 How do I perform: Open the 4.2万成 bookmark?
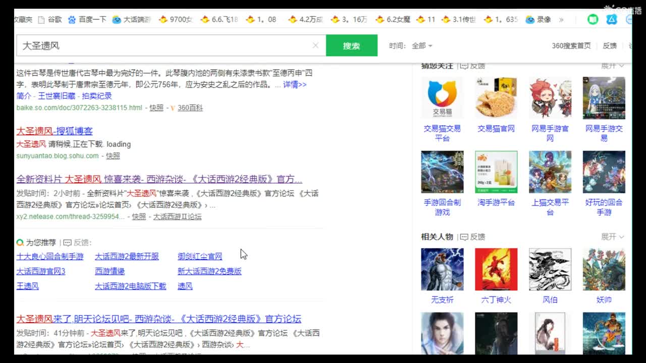pos(305,20)
